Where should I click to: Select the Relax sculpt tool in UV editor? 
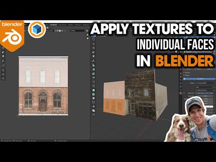3,74
